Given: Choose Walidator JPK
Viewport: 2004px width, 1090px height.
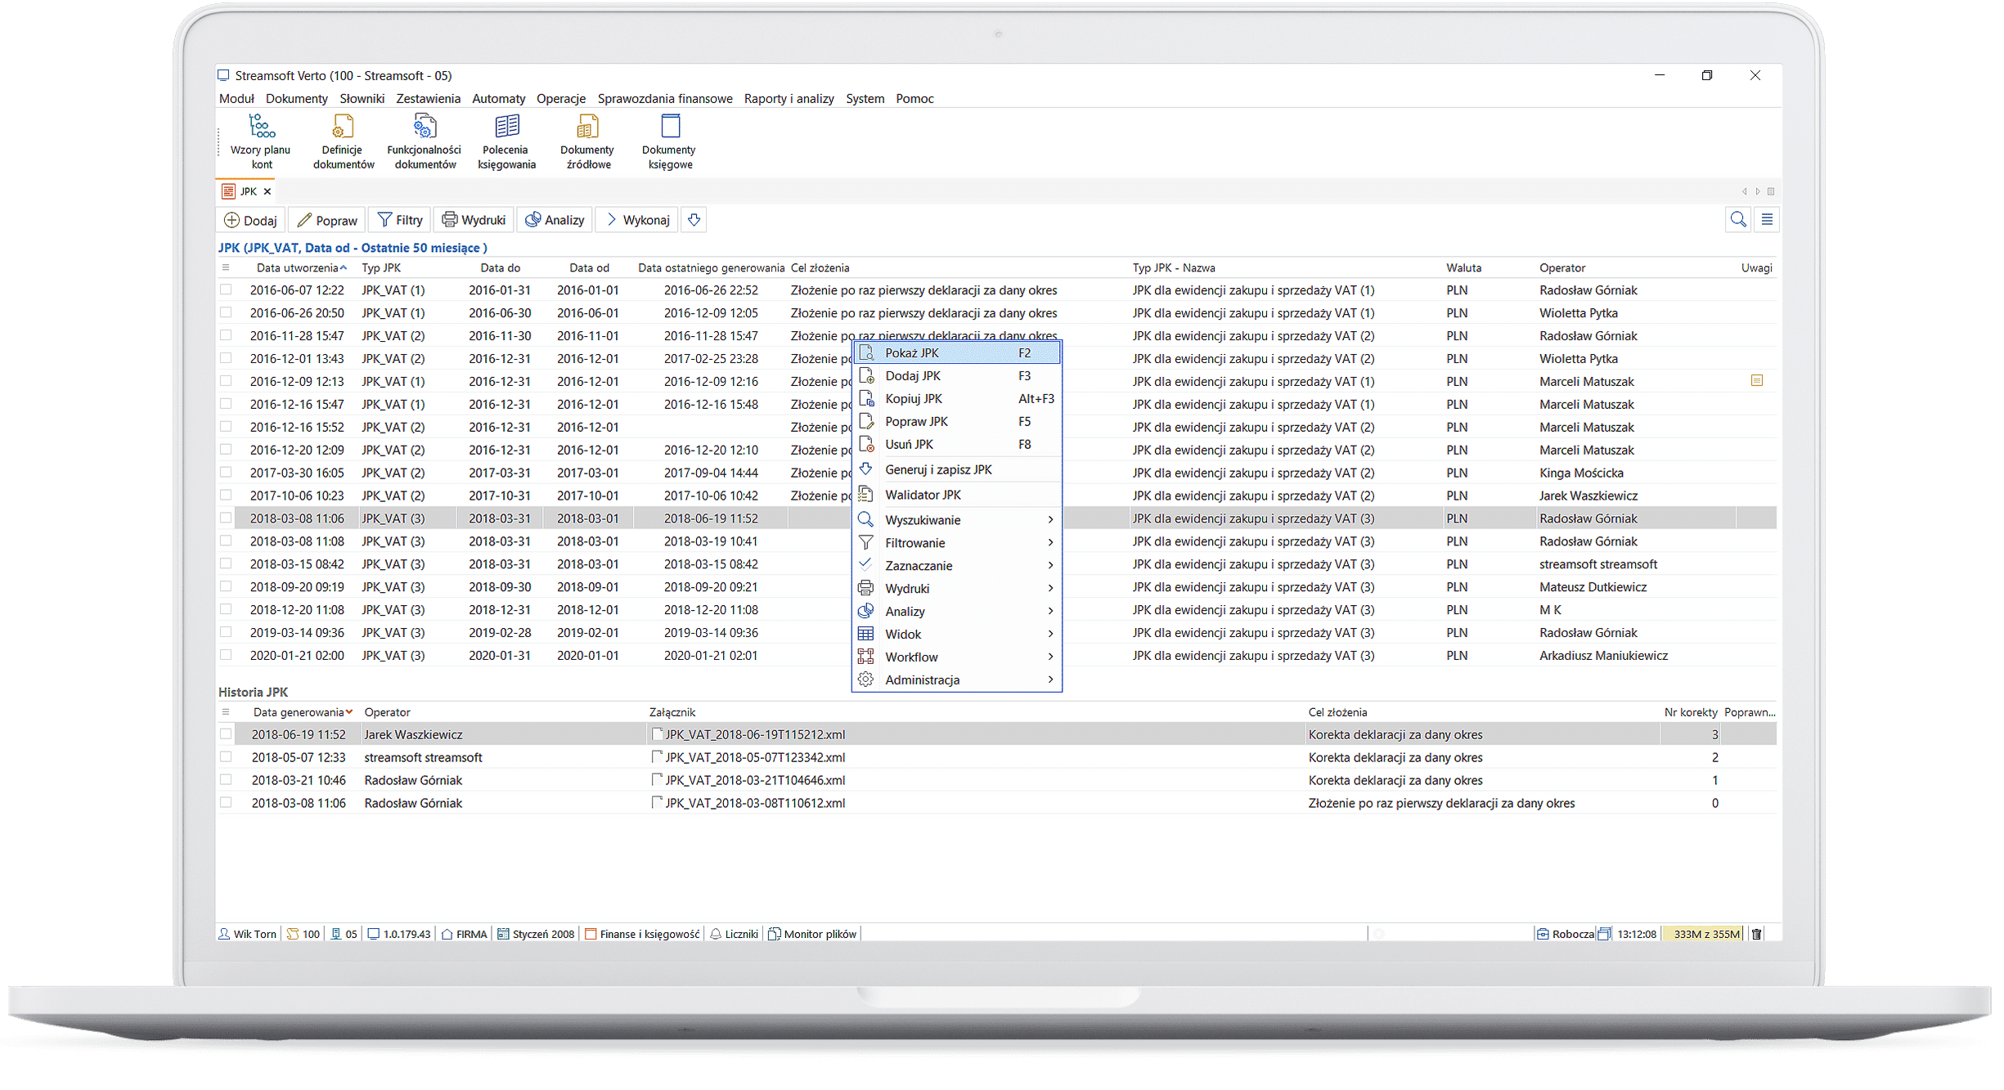Looking at the screenshot, I should [957, 495].
